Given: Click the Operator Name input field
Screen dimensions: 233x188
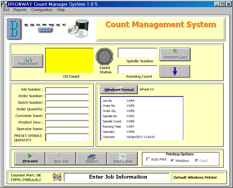Looking at the screenshot, I should point(67,129).
